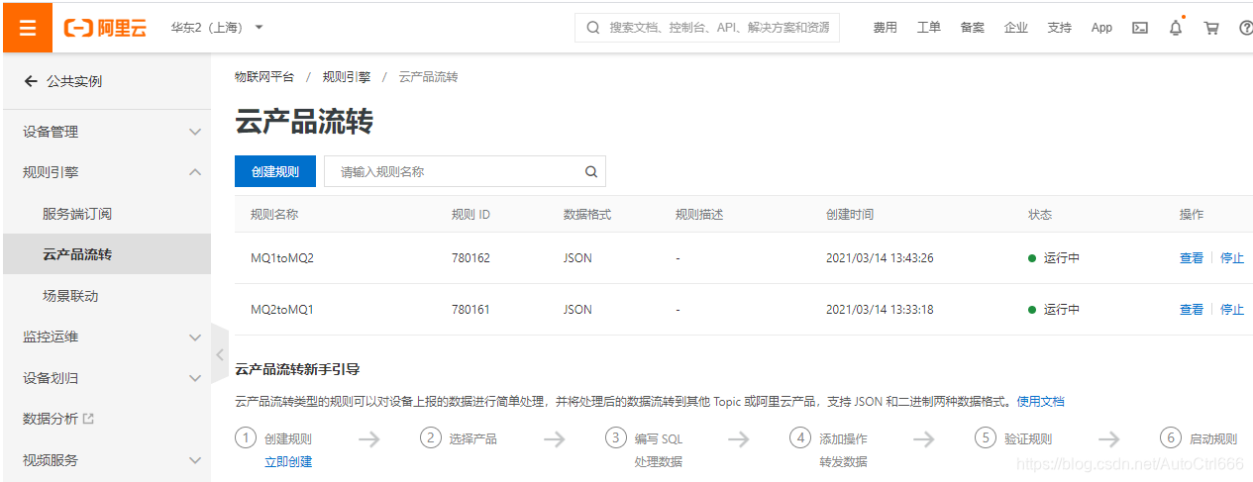The width and height of the screenshot is (1253, 482).
Task: Click the 立即创建 link under step 1
Action: tap(288, 461)
